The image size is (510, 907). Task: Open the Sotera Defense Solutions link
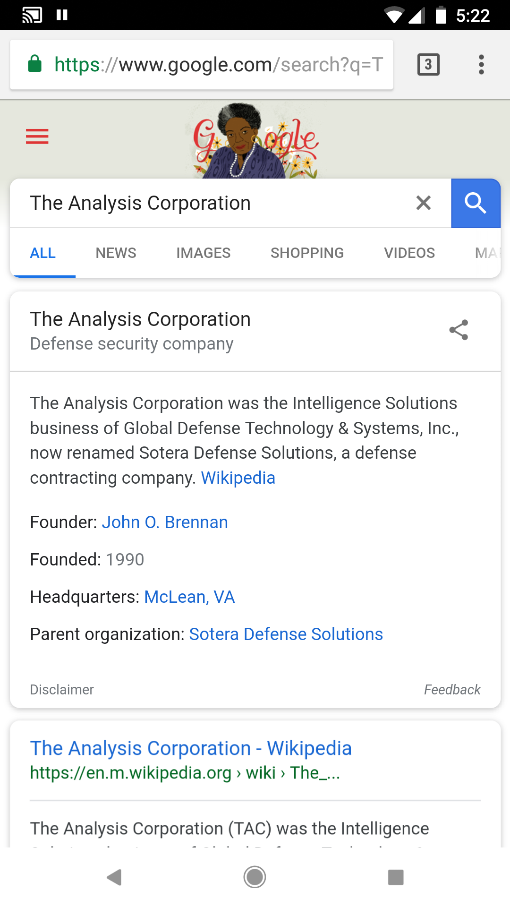pos(286,634)
